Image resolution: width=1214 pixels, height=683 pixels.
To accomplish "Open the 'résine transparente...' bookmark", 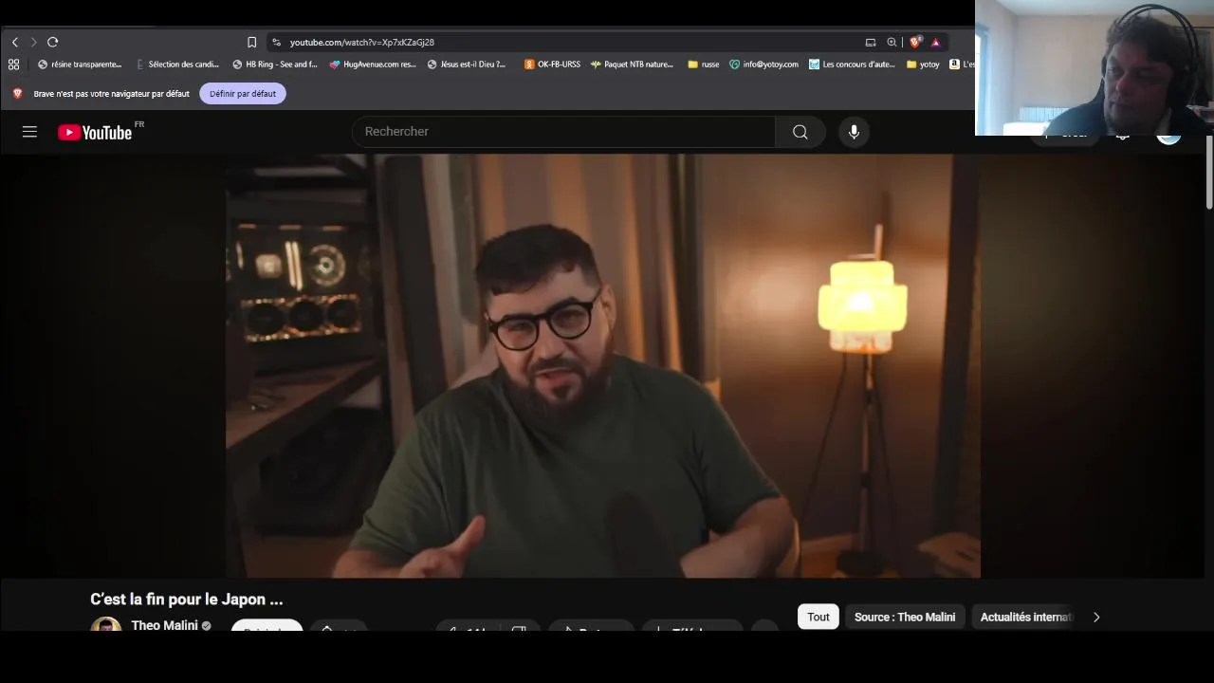I will click(80, 65).
